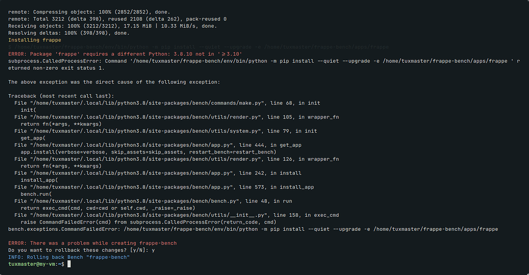Click the 'problem while creating frappe-bench' error
529x275 pixels.
[92, 243]
